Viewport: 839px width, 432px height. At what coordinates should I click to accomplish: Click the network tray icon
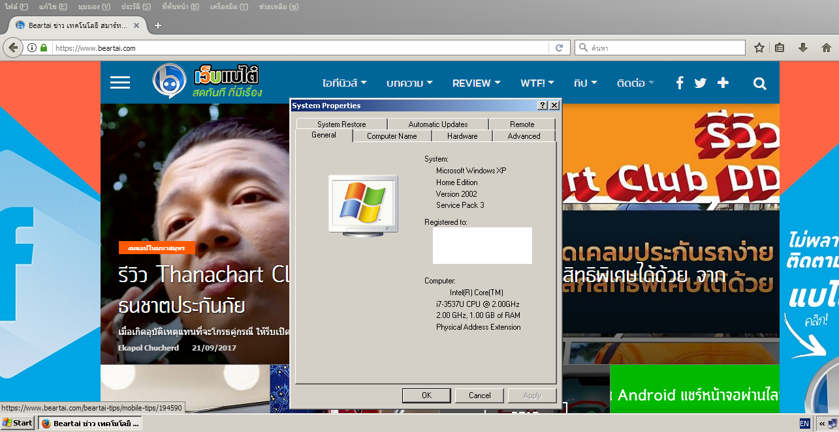coord(832,424)
